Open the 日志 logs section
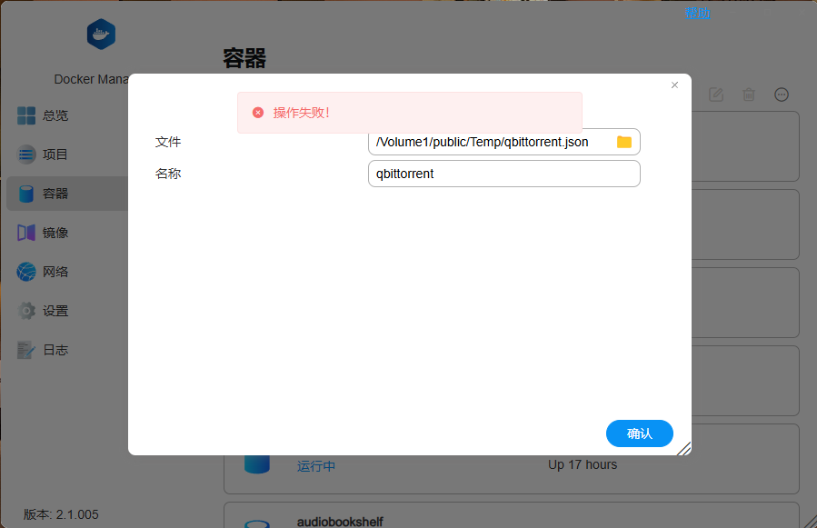This screenshot has height=528, width=817. pos(66,350)
